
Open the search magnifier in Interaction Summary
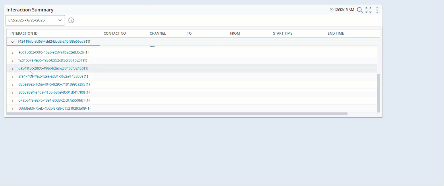coord(360,10)
